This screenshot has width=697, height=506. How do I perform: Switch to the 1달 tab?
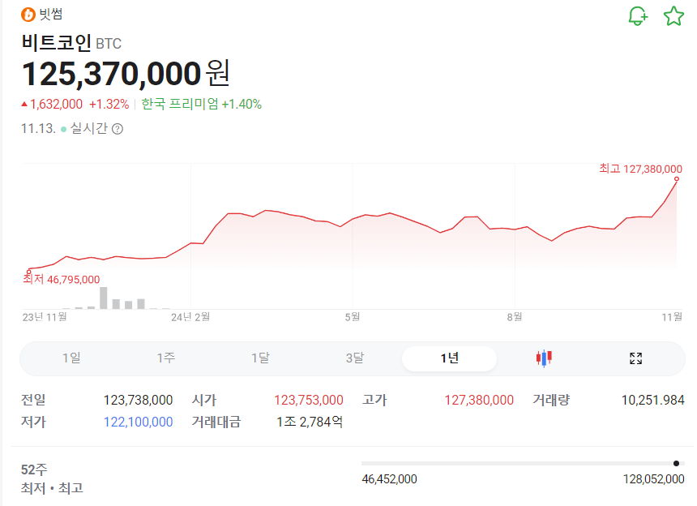261,358
